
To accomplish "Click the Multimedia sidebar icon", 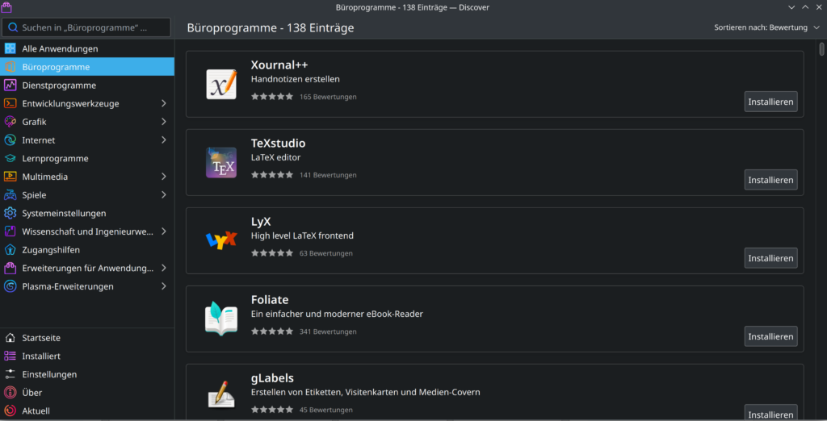I will click(x=10, y=177).
